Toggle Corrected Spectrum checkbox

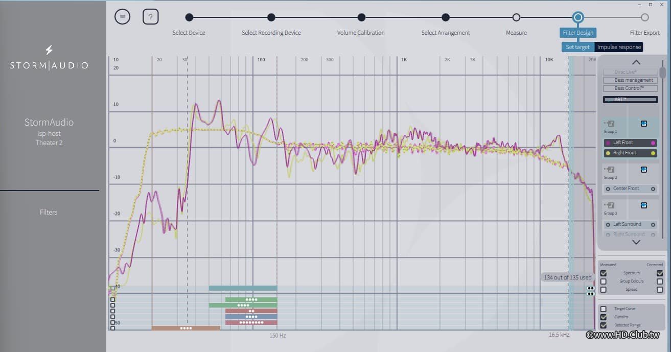(660, 273)
